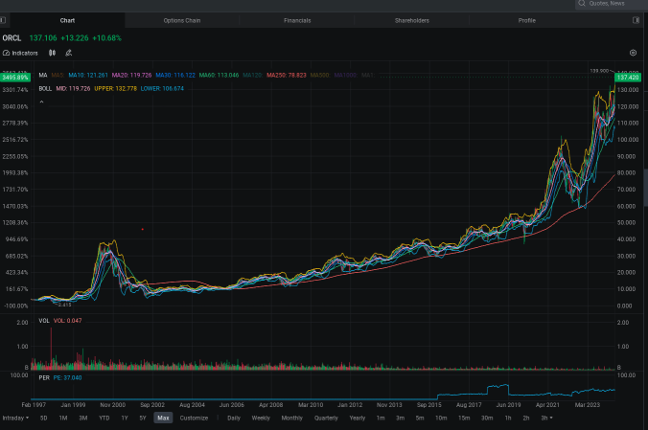Switch to Weekly candles

261,418
